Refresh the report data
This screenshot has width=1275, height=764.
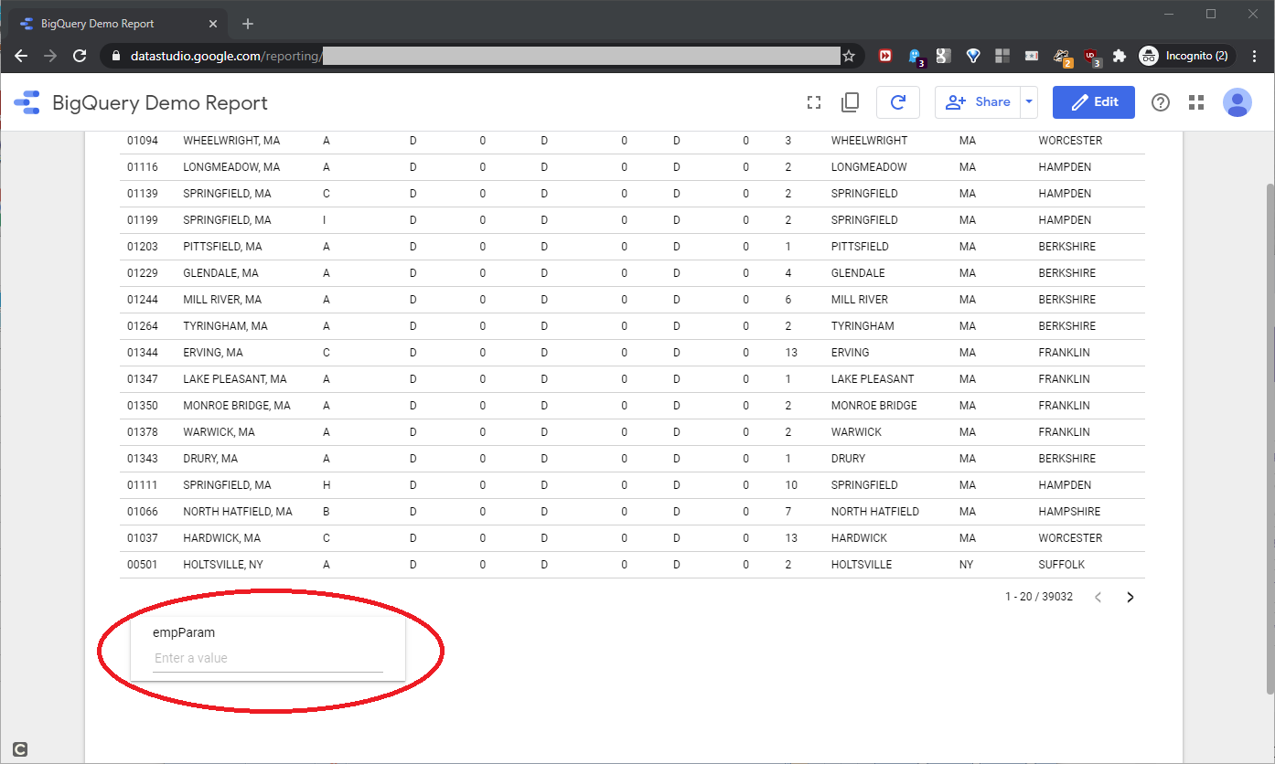898,102
